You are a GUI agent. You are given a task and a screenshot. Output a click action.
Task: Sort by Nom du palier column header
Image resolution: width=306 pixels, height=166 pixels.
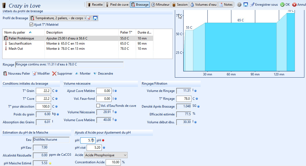pyautogui.click(x=23, y=32)
